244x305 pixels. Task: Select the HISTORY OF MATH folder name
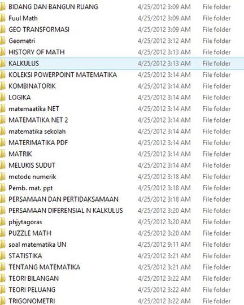(37, 52)
